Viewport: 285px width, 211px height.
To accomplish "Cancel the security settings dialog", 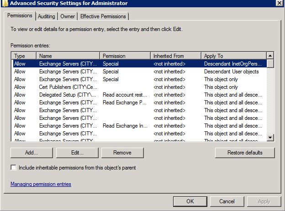I will pyautogui.click(x=227, y=201).
